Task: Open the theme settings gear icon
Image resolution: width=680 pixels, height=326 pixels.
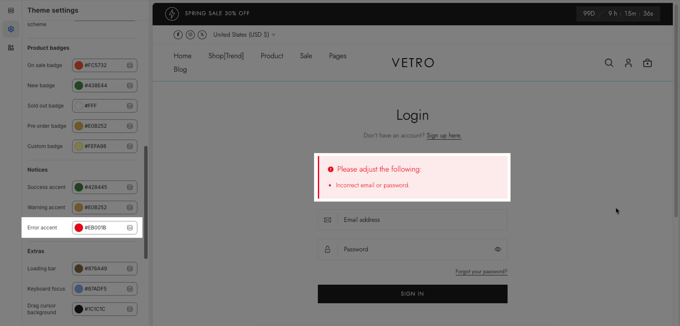Action: (x=11, y=29)
